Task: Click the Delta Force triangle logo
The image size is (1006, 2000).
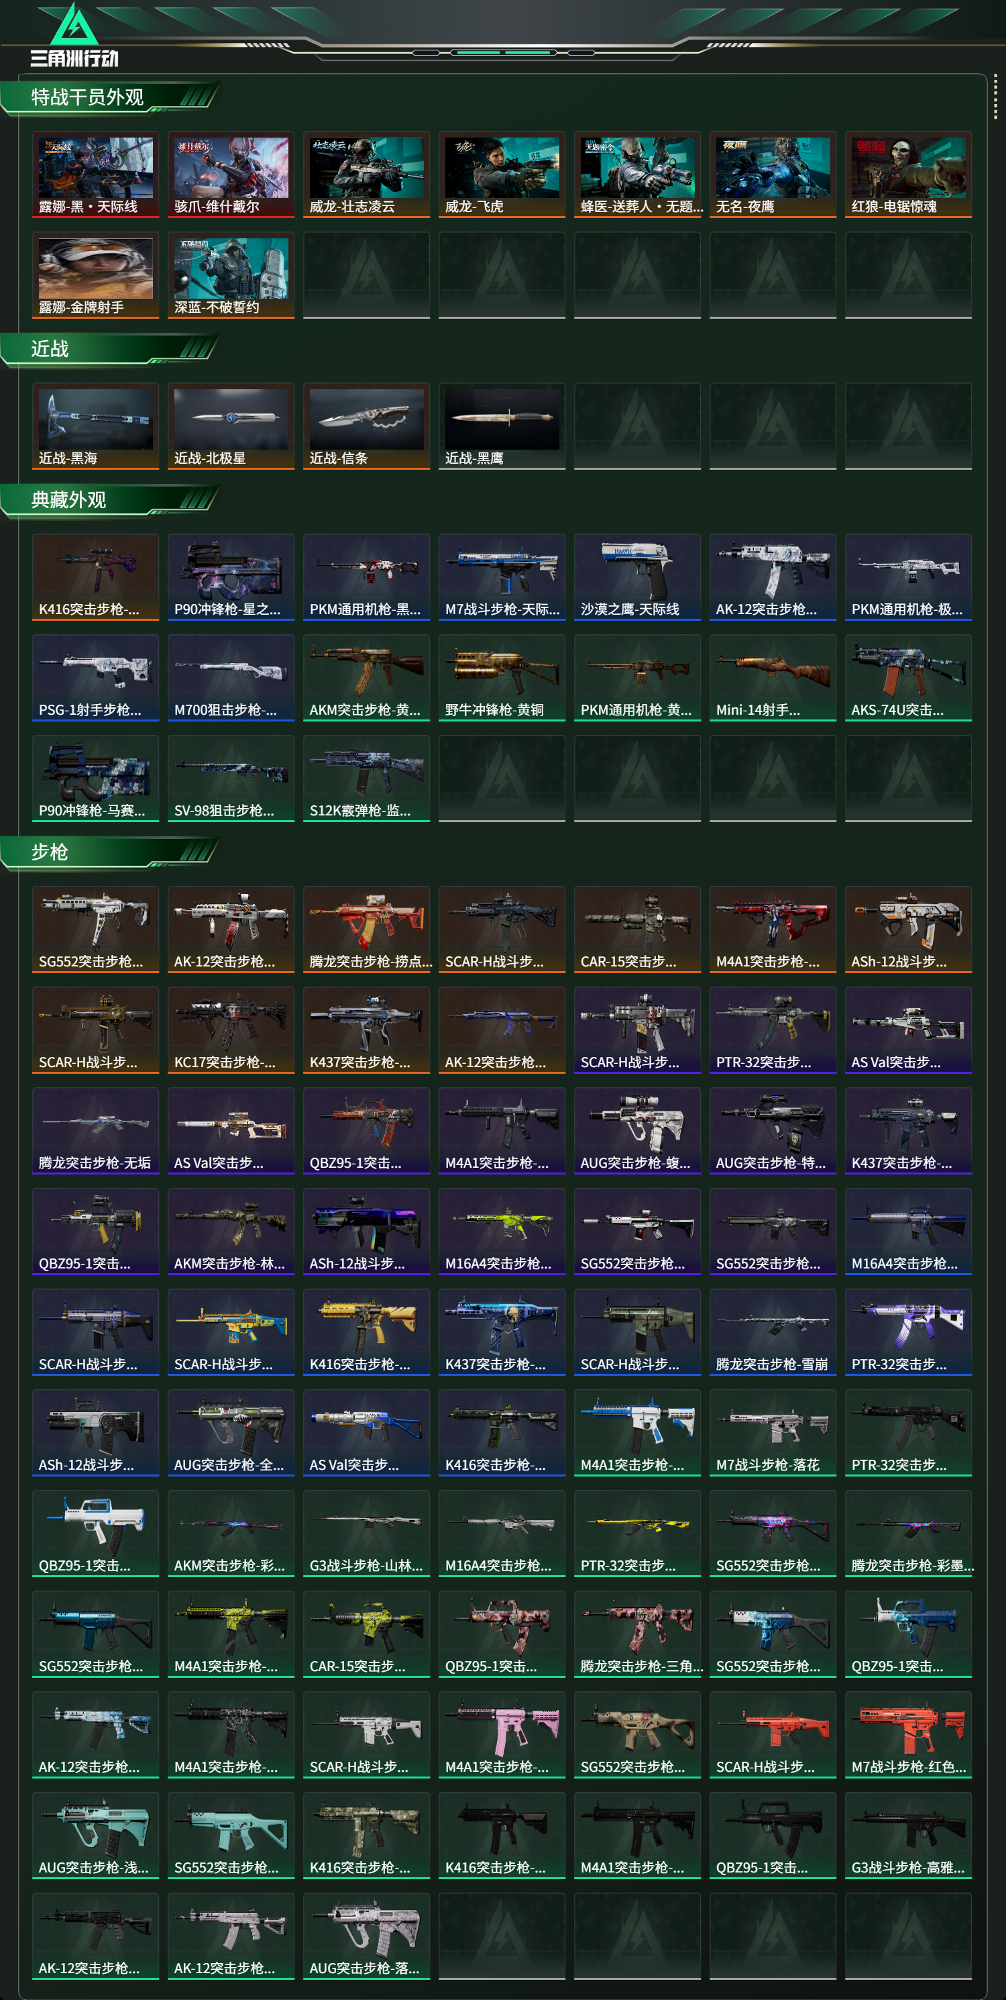Action: pos(74,25)
